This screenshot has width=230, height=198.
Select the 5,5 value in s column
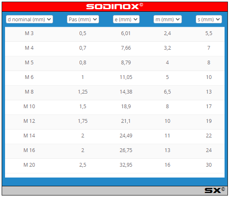(x=209, y=33)
